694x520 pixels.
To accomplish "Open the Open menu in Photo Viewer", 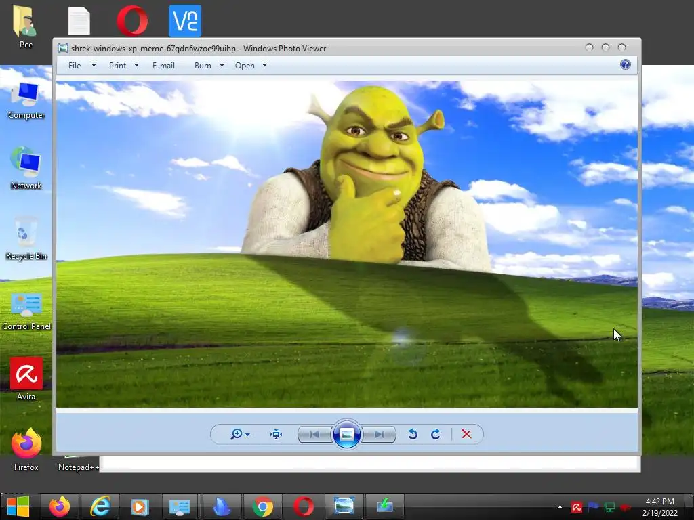I will [245, 66].
